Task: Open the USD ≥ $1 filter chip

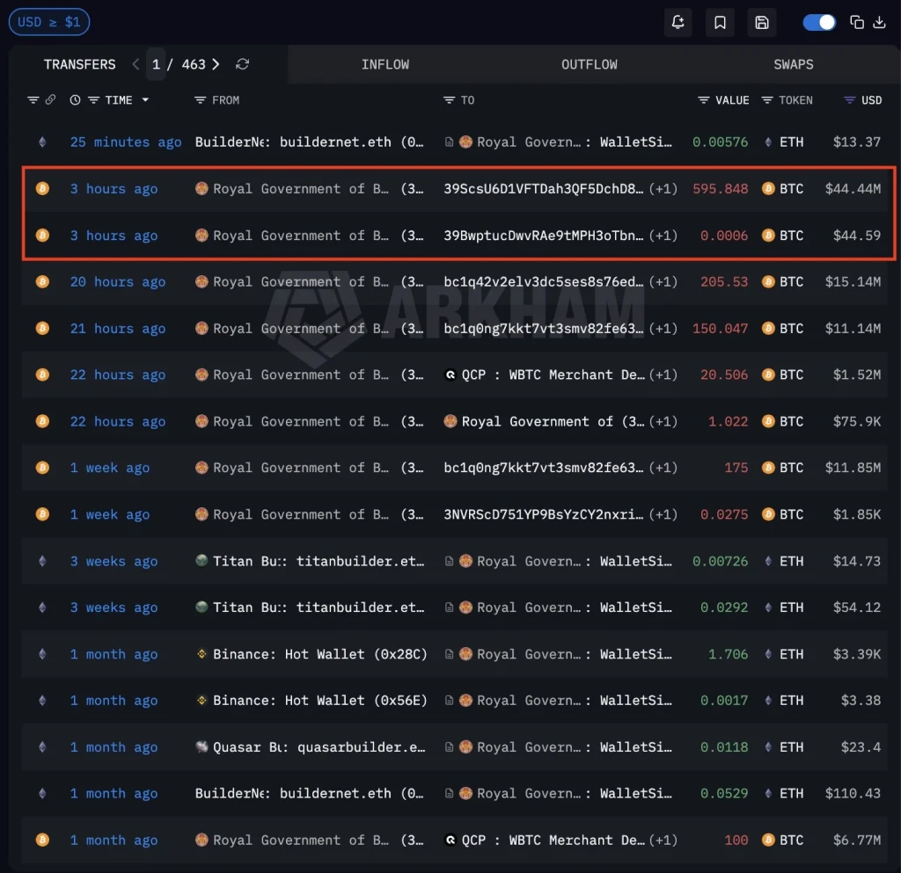Action: point(48,22)
